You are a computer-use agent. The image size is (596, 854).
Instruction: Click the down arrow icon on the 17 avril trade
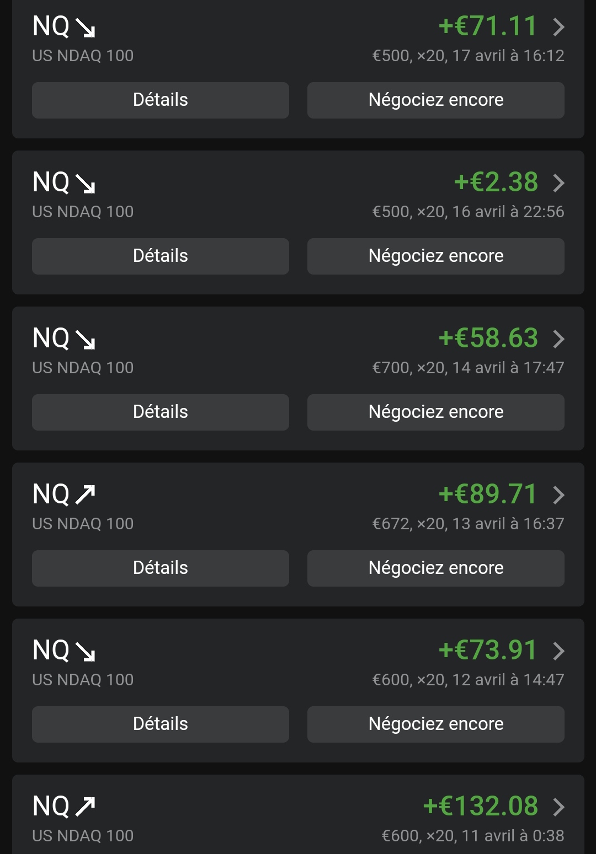86,28
